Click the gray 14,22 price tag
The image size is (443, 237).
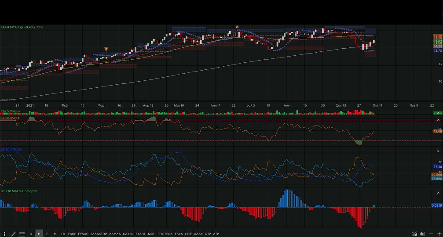click(438, 46)
